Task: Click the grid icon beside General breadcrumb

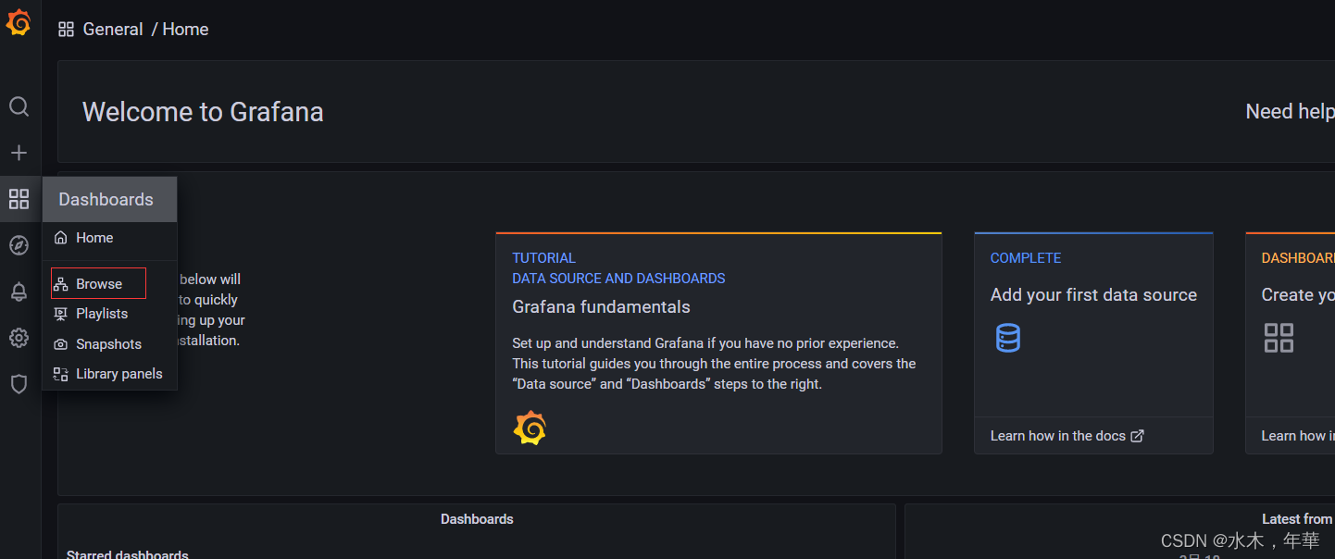Action: (66, 30)
